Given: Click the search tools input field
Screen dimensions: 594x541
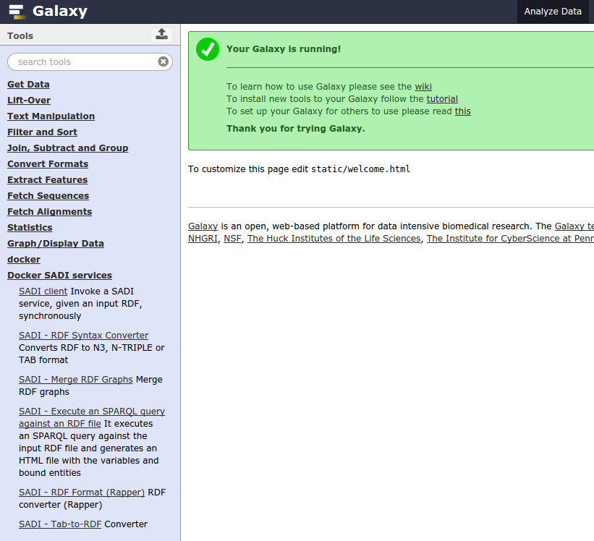Looking at the screenshot, I should [90, 61].
